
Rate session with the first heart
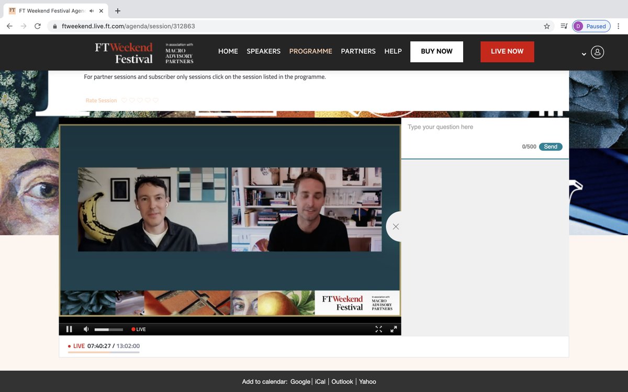(124, 100)
